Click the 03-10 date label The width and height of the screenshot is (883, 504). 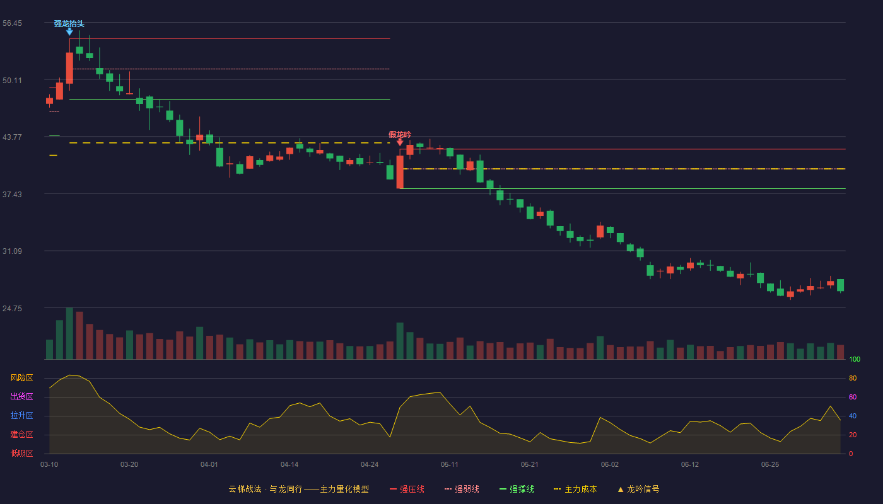click(49, 464)
